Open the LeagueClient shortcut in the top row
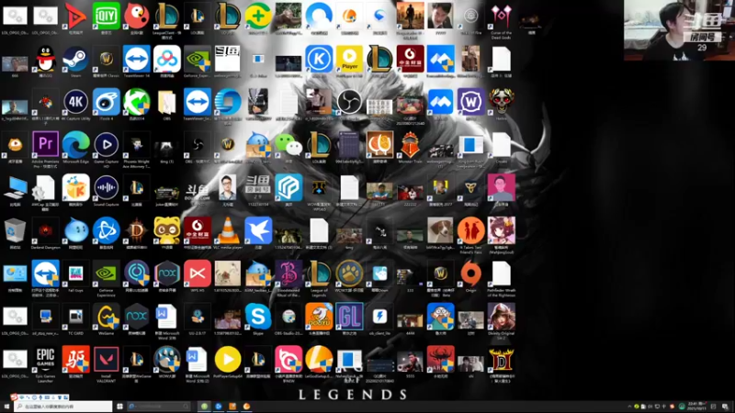 click(167, 16)
